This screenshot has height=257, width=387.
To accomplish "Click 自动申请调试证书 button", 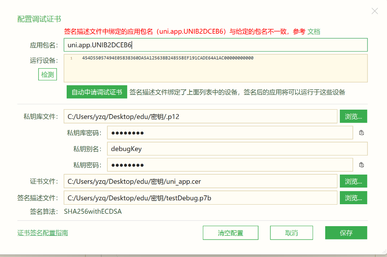I will click(x=97, y=92).
